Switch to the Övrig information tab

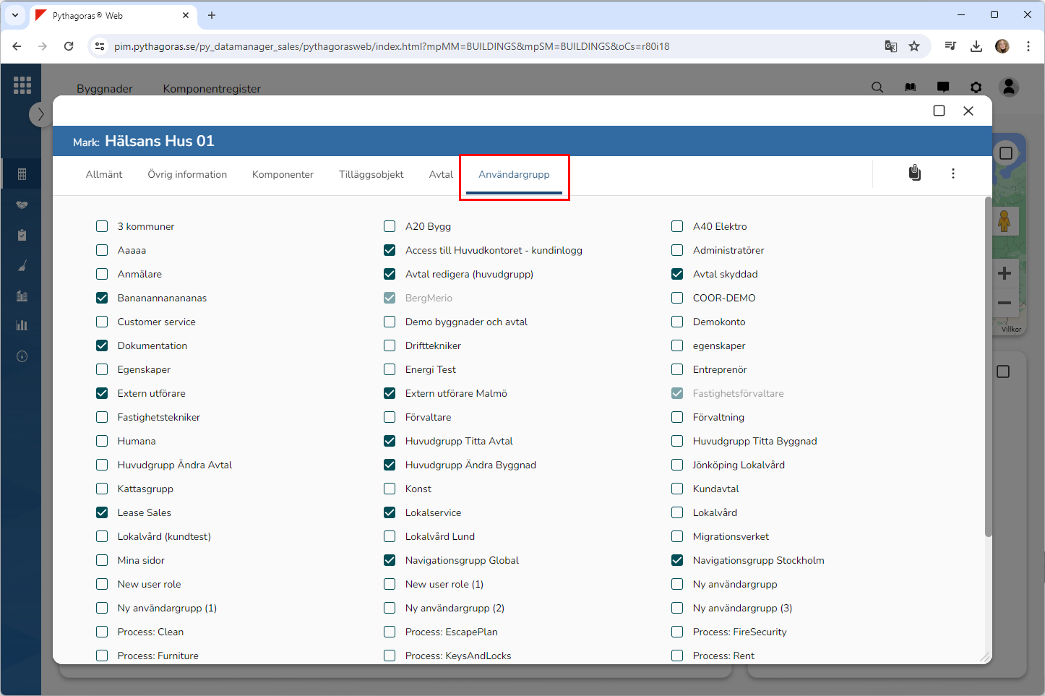tap(187, 174)
